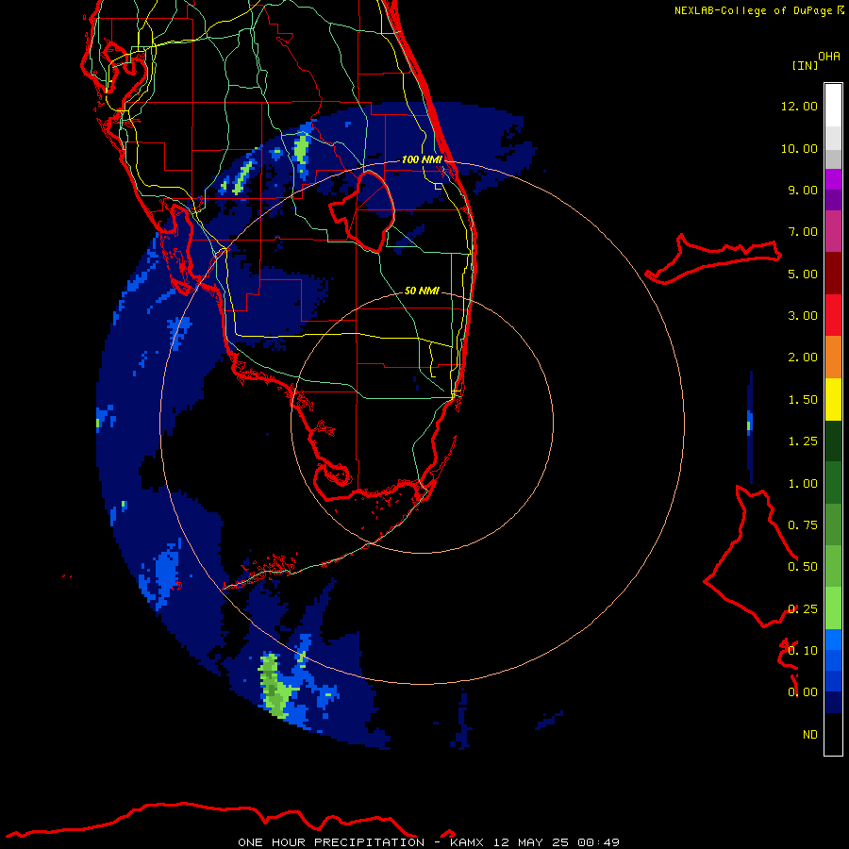Pick the bright purple swatch above 9.00
The width and height of the screenshot is (849, 849).
tap(833, 179)
